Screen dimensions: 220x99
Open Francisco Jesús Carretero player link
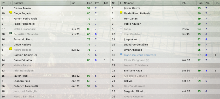(140, 55)
